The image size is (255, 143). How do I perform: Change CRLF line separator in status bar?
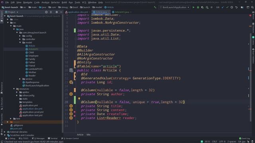click(214, 141)
